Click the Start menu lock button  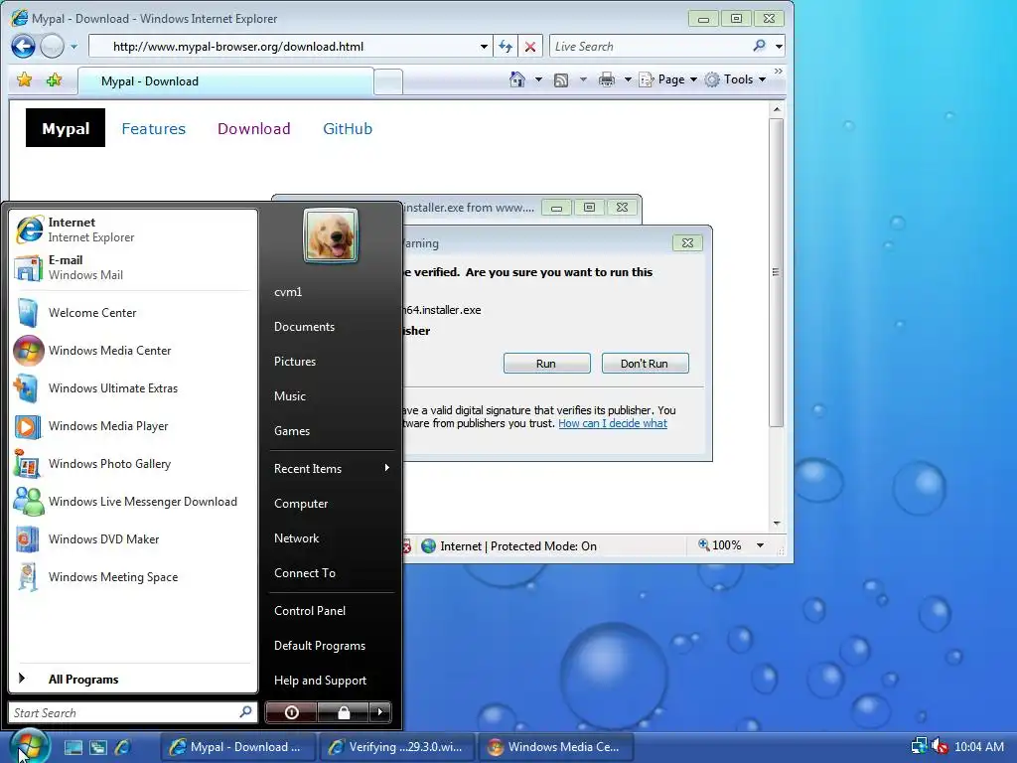(343, 712)
